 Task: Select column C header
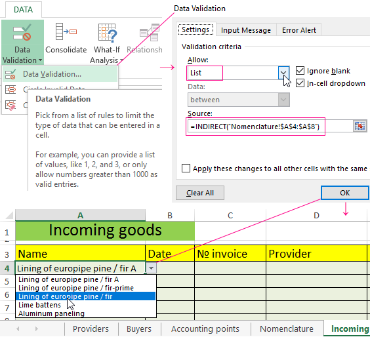230,215
